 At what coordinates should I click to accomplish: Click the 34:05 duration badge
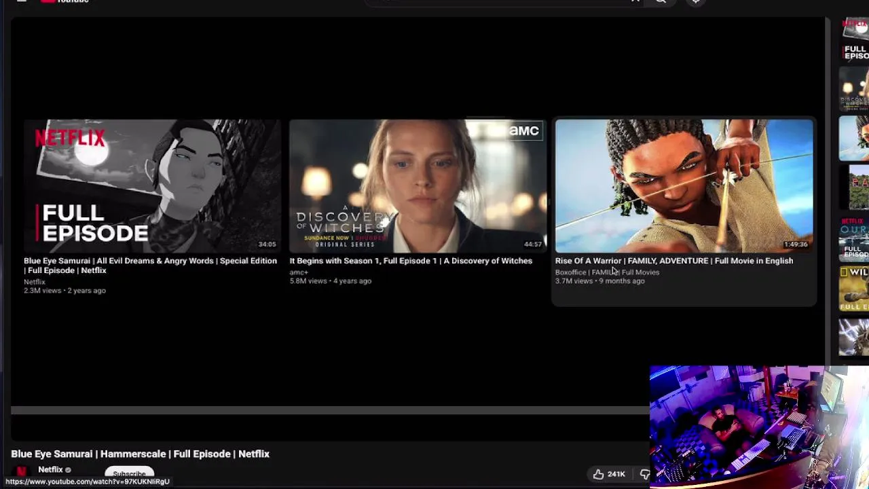(x=267, y=244)
